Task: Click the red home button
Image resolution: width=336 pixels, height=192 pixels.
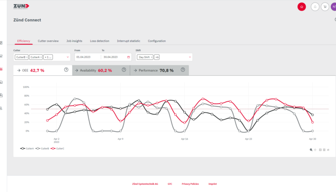Action: click(x=301, y=7)
